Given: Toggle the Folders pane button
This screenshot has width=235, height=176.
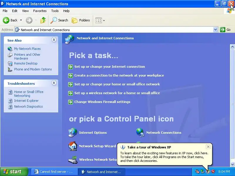Looking at the screenshot, I should click(x=80, y=20).
